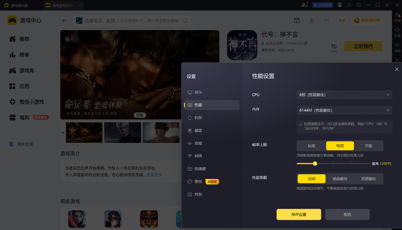Click the FPS limit slider handle
This screenshot has width=402, height=230.
(x=315, y=163)
